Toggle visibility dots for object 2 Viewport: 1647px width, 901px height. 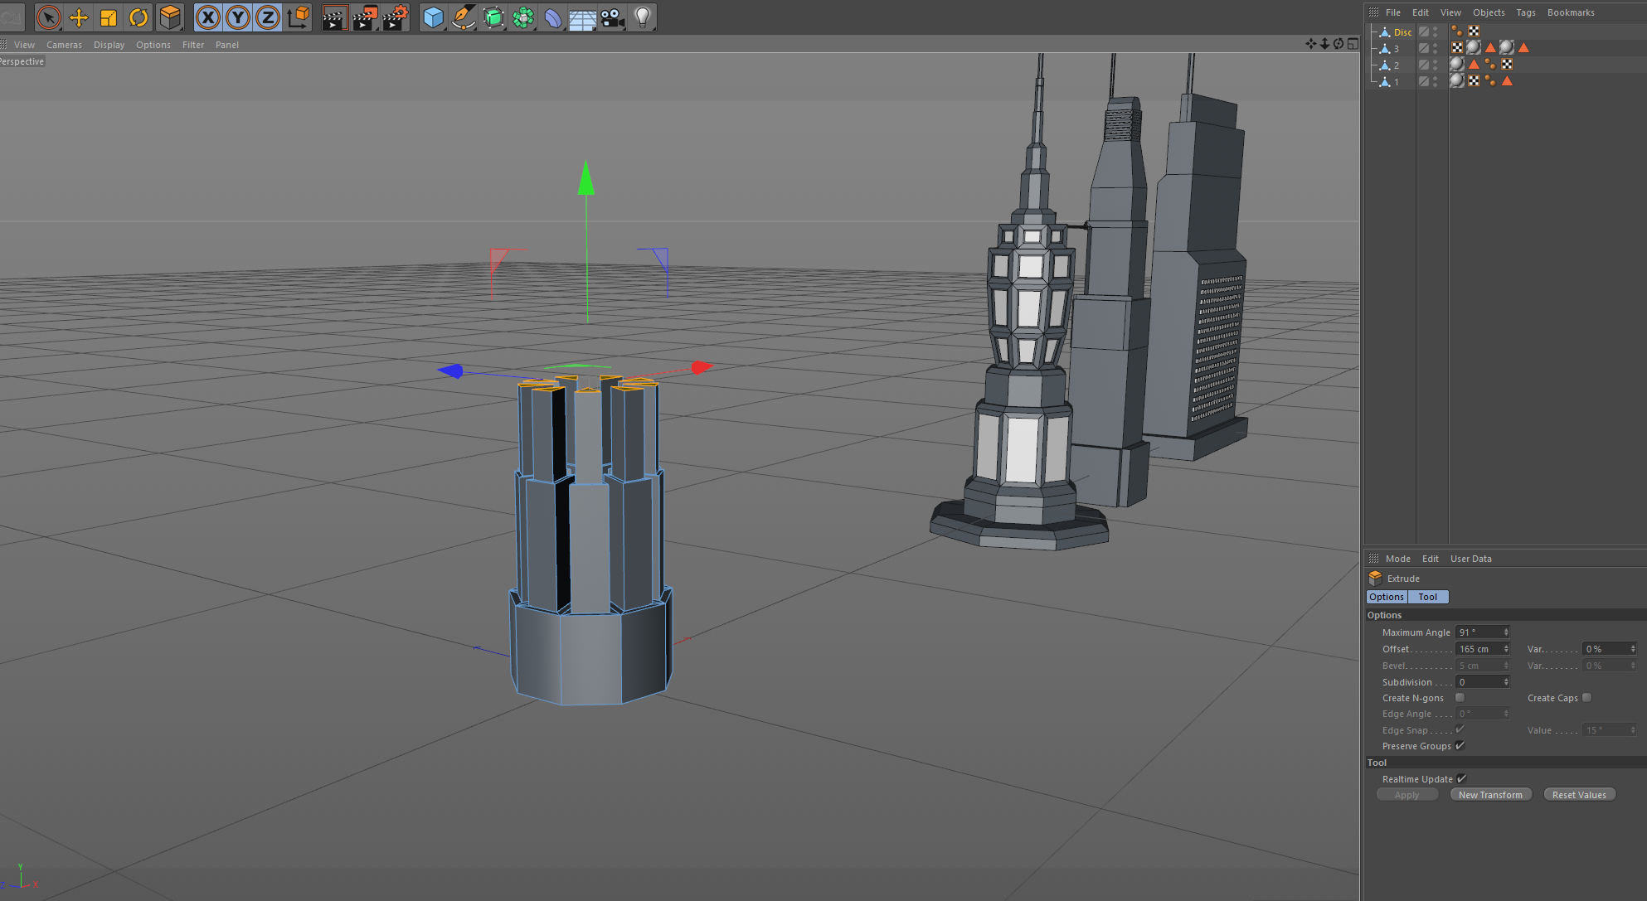pyautogui.click(x=1436, y=65)
